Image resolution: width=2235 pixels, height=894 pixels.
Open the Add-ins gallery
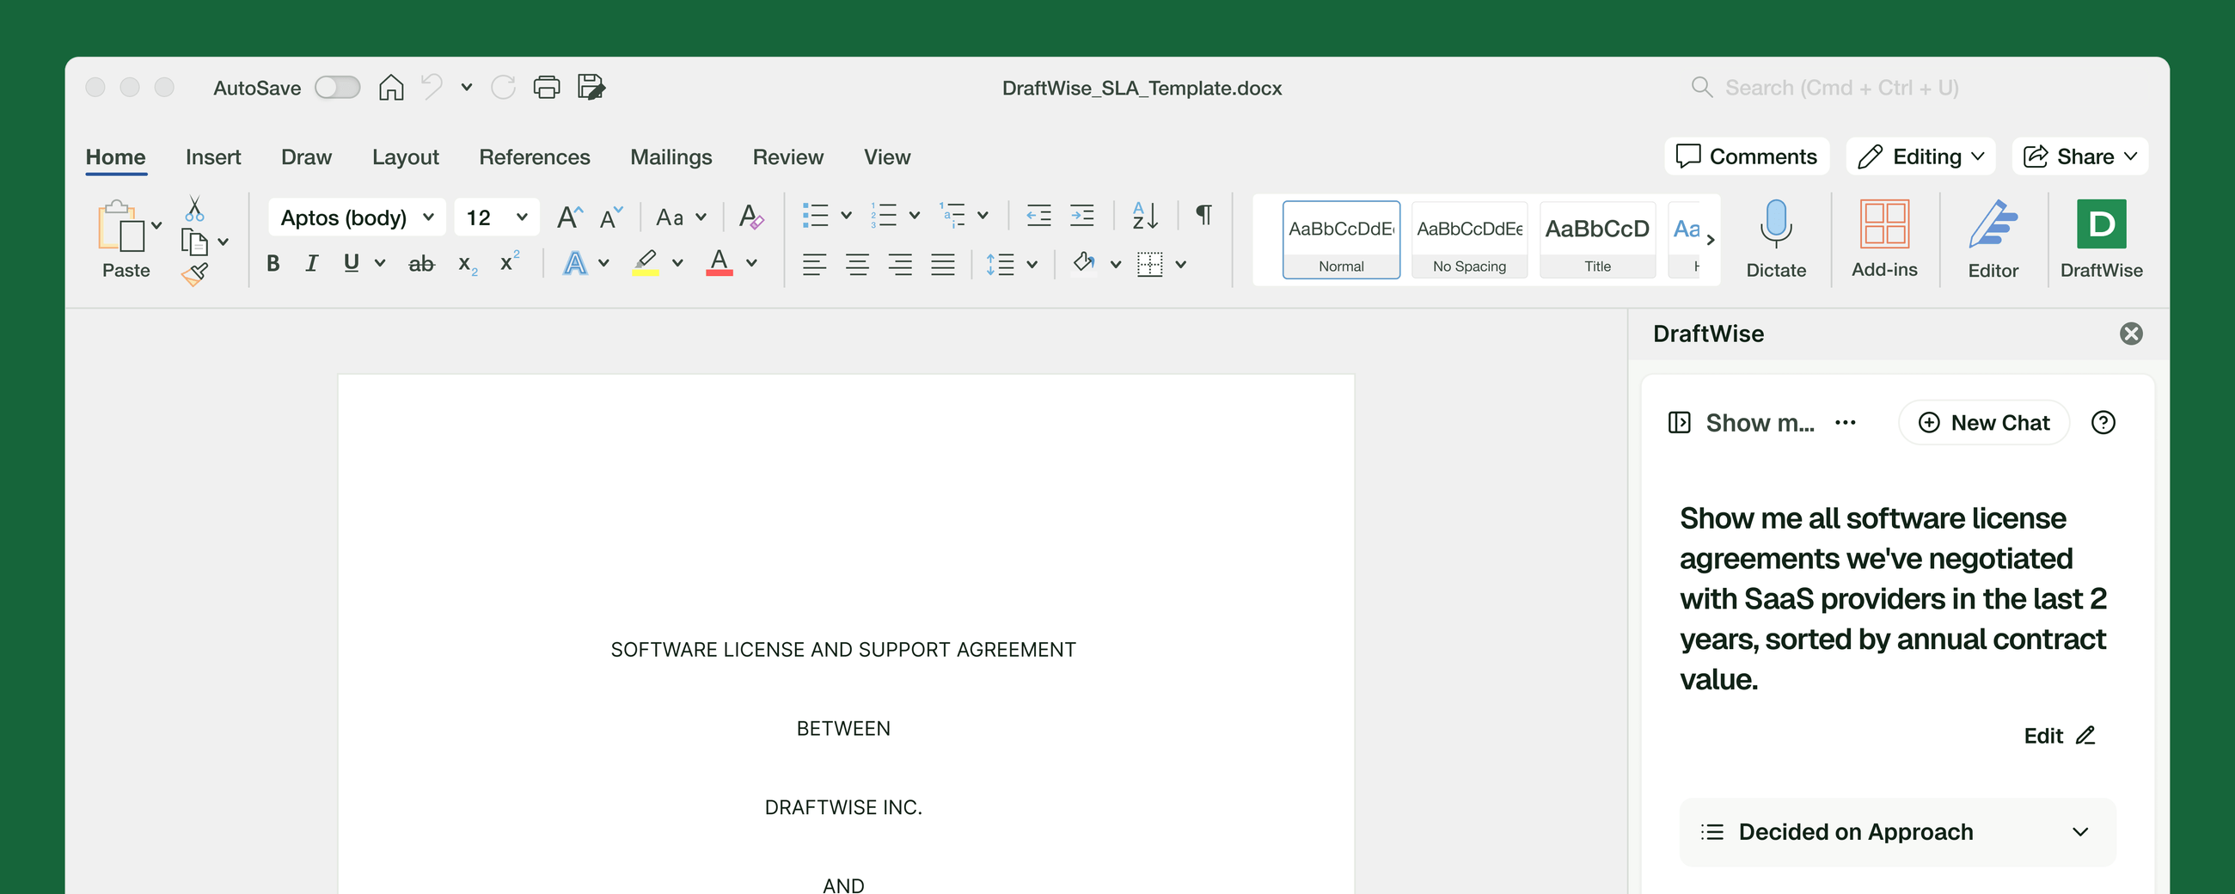[1883, 239]
